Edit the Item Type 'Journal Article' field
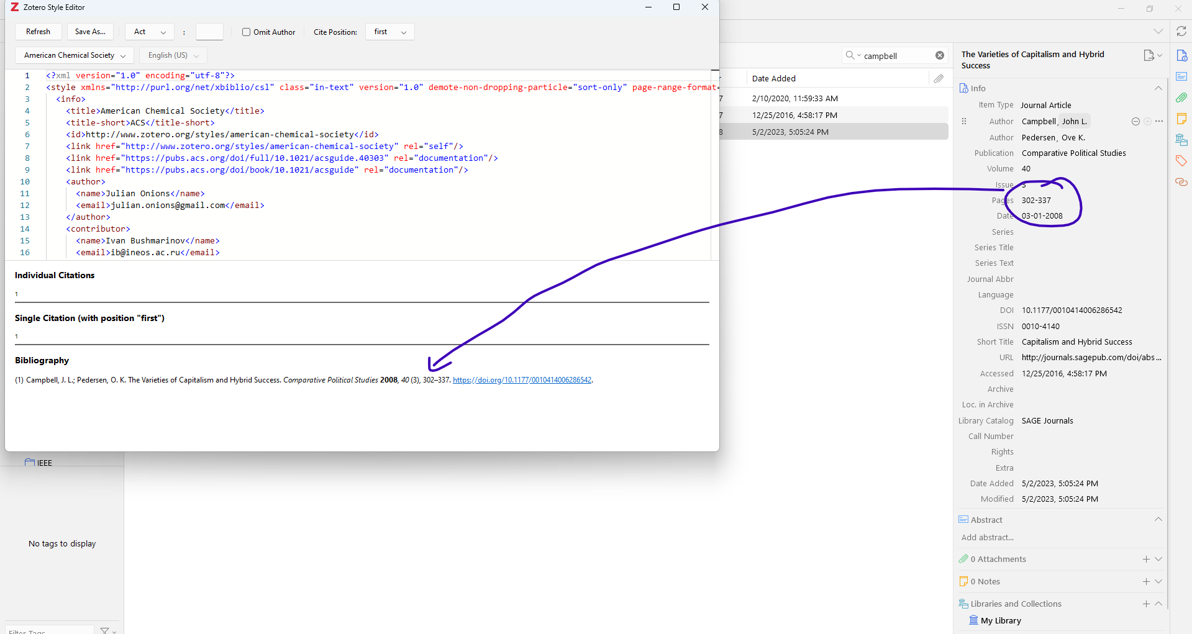Image resolution: width=1192 pixels, height=634 pixels. (x=1046, y=105)
